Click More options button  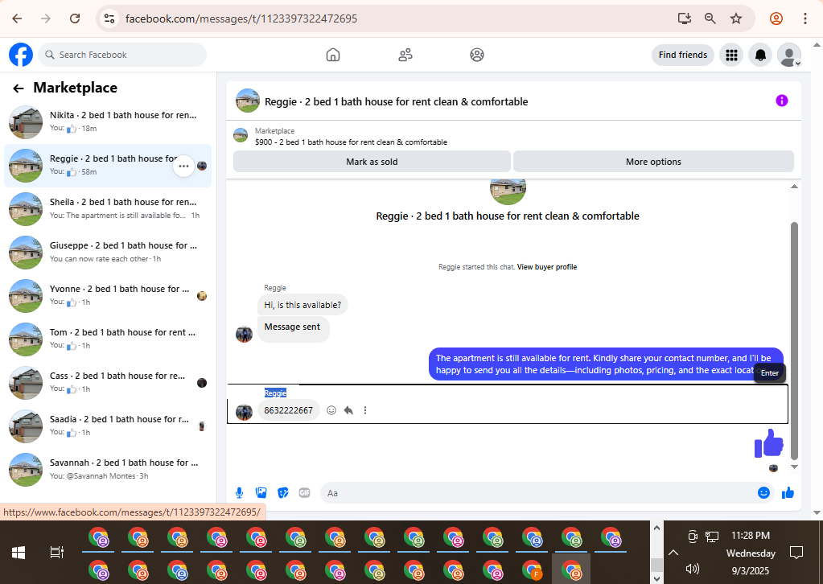653,162
